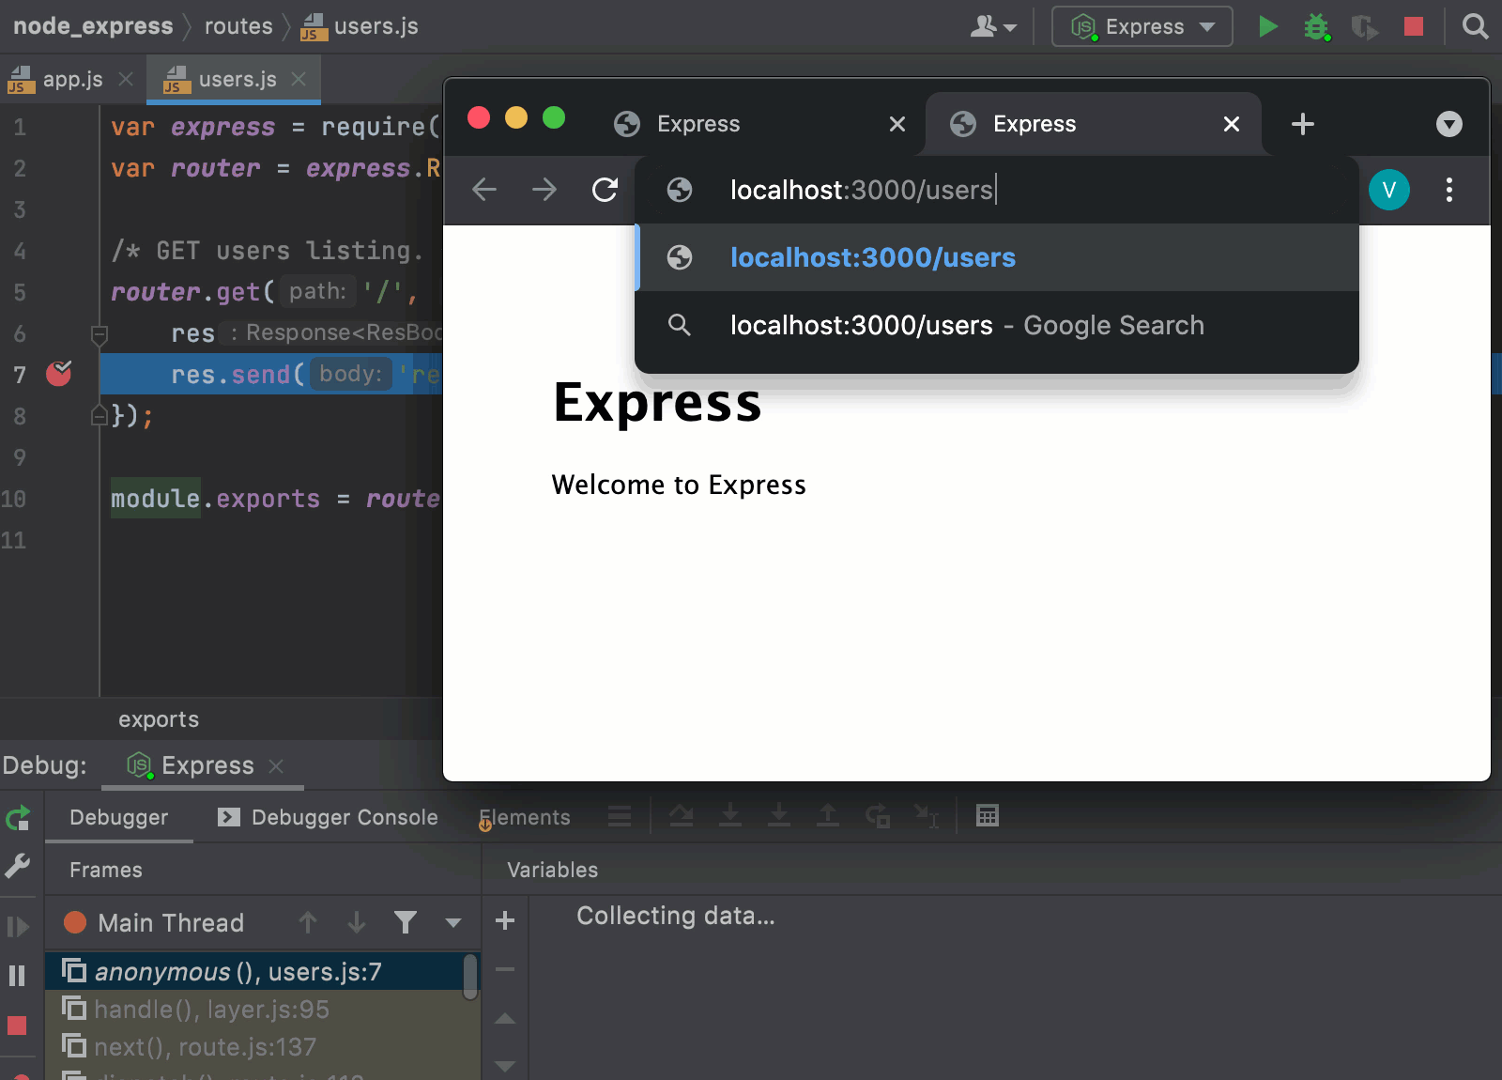Viewport: 1502px width, 1080px height.
Task: Stop the running Express process
Action: point(1413,26)
